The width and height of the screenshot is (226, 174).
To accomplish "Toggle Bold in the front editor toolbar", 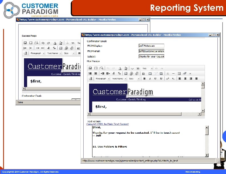I will coord(144,78).
